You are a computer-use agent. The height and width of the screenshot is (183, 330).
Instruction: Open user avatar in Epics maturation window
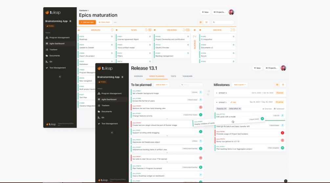tap(231, 12)
